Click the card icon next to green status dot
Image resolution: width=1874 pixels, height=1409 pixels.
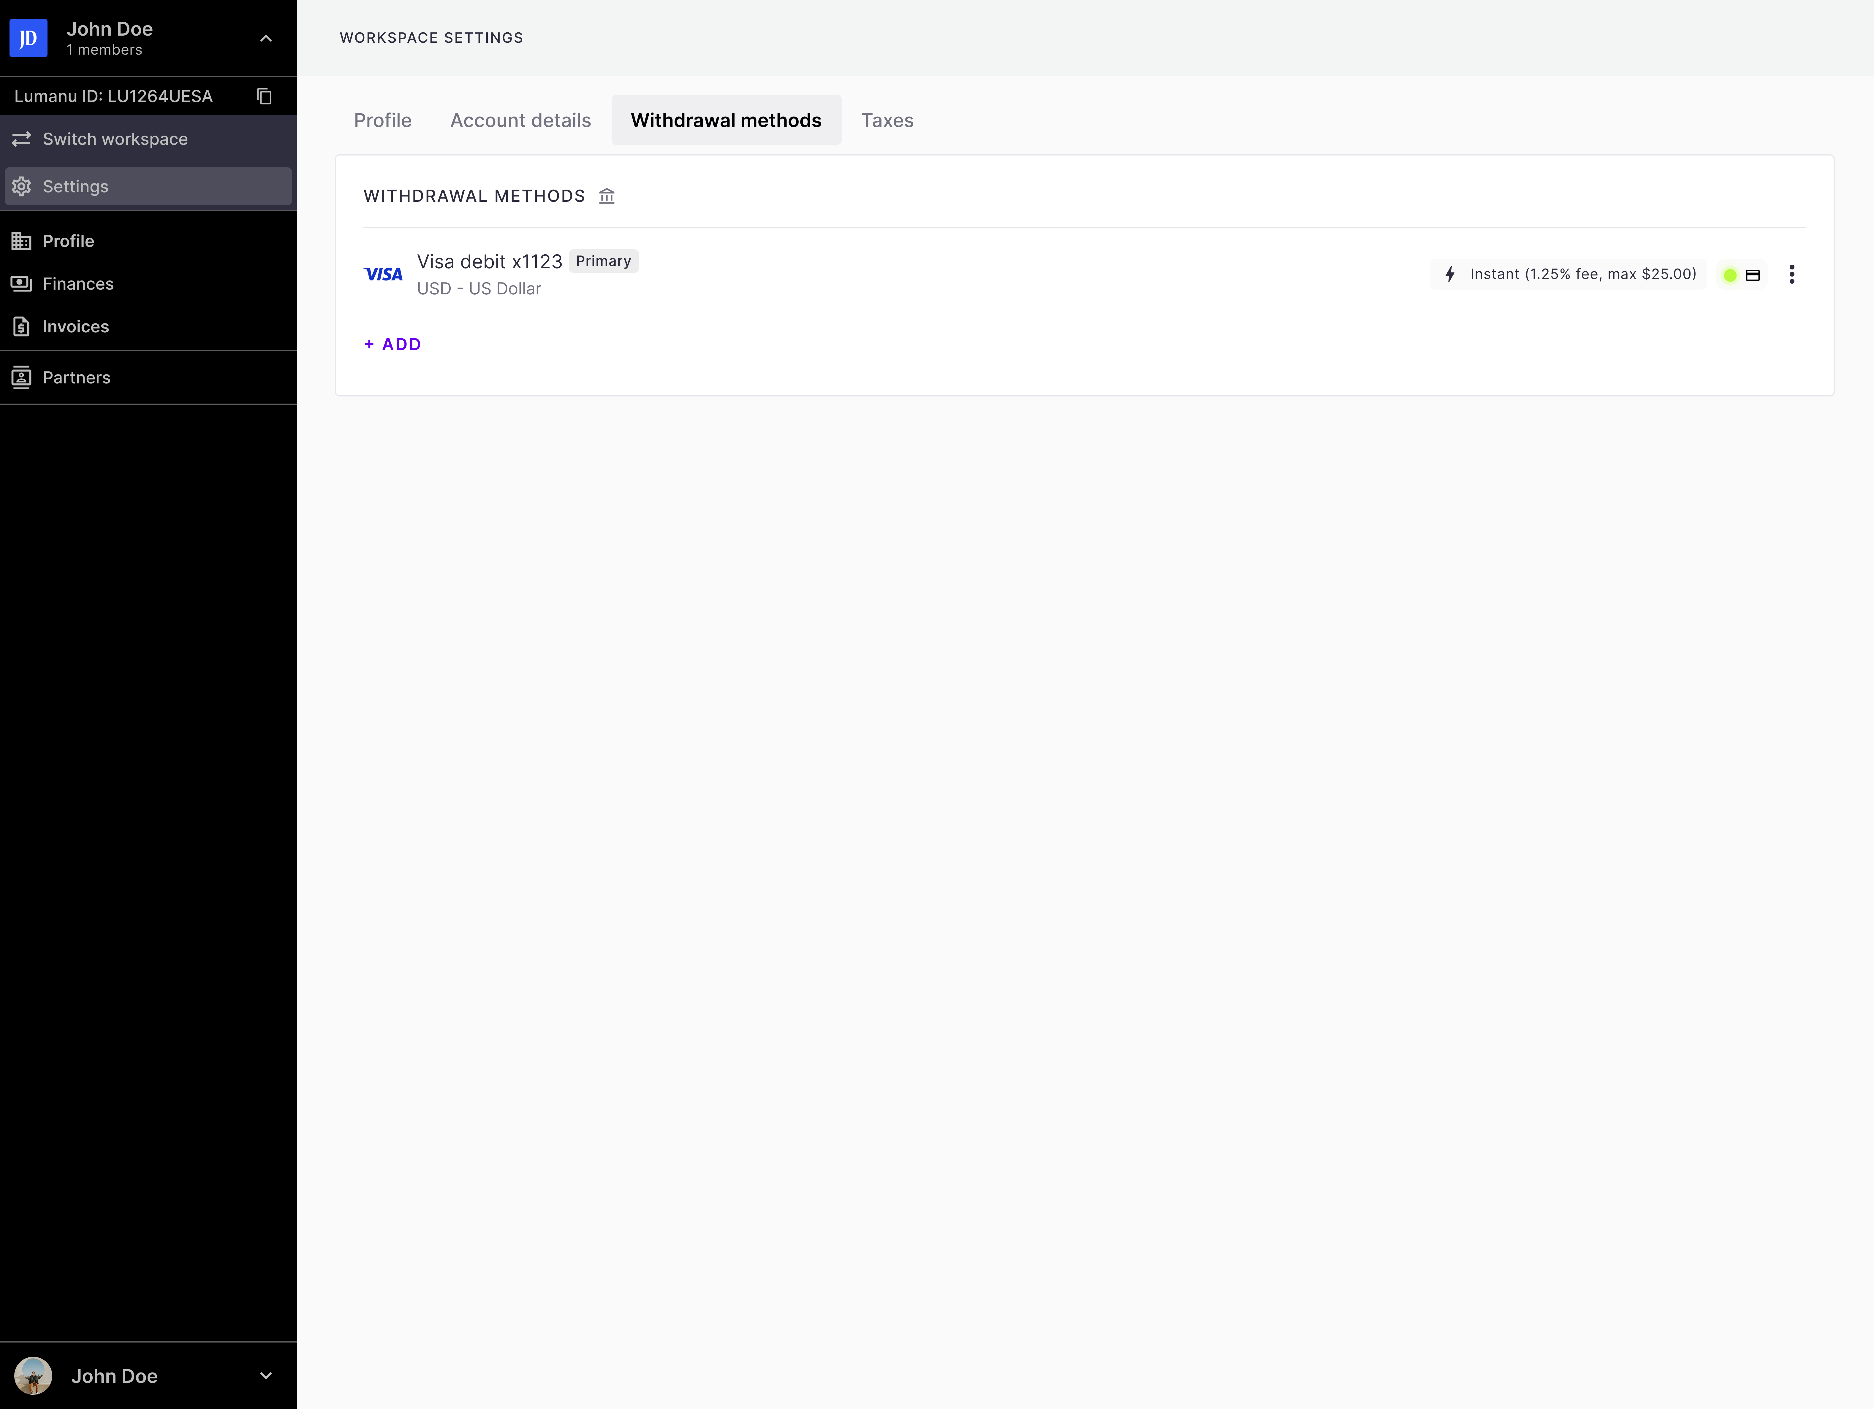pos(1753,275)
